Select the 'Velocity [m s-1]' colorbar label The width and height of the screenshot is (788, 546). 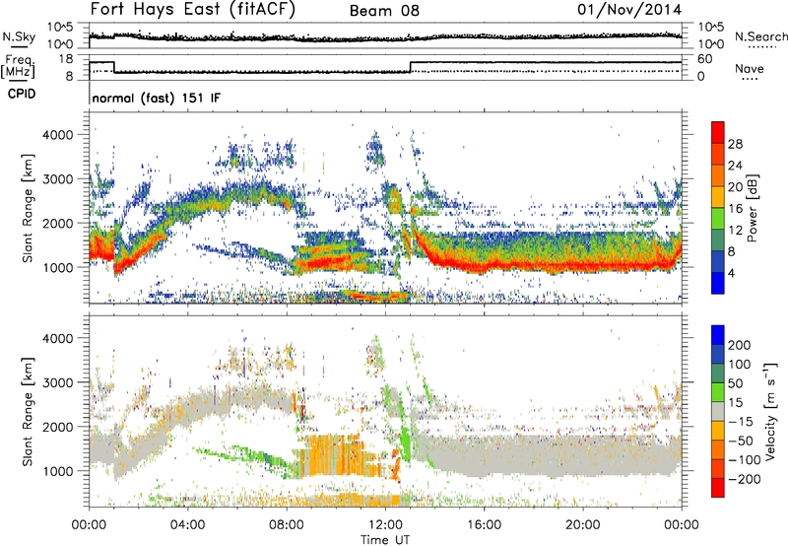click(771, 411)
